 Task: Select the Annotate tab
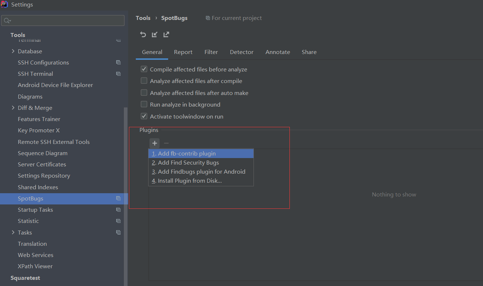pos(278,52)
